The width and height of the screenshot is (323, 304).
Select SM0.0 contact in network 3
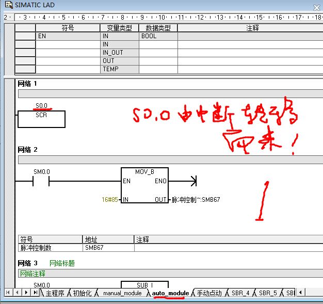[42, 285]
